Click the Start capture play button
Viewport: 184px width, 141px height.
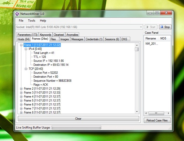[151, 27]
